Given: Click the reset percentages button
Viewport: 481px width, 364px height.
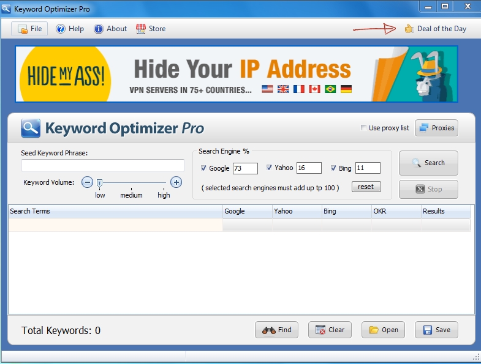Looking at the screenshot, I should click(366, 187).
